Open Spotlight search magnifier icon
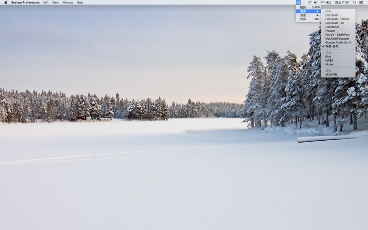 coord(355,2)
